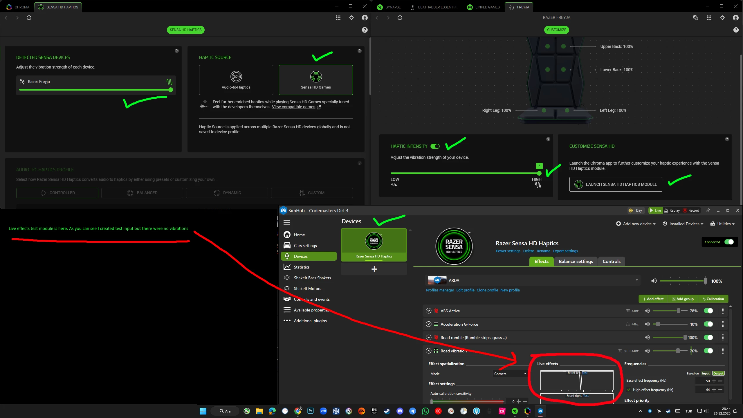Click the SimHub hamburger menu icon
The width and height of the screenshot is (743, 418).
[x=287, y=222]
